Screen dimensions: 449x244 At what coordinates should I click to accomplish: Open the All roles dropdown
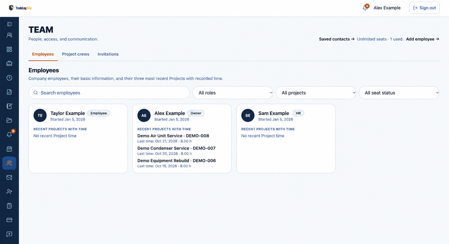point(233,93)
